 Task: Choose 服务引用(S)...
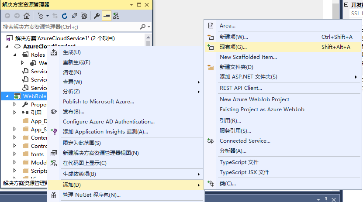[283, 131]
